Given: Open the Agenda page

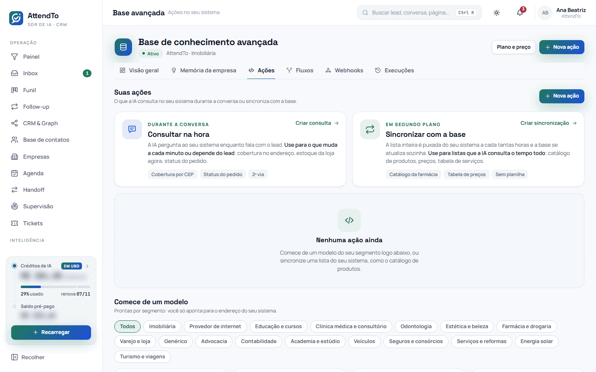Looking at the screenshot, I should 51,173.
